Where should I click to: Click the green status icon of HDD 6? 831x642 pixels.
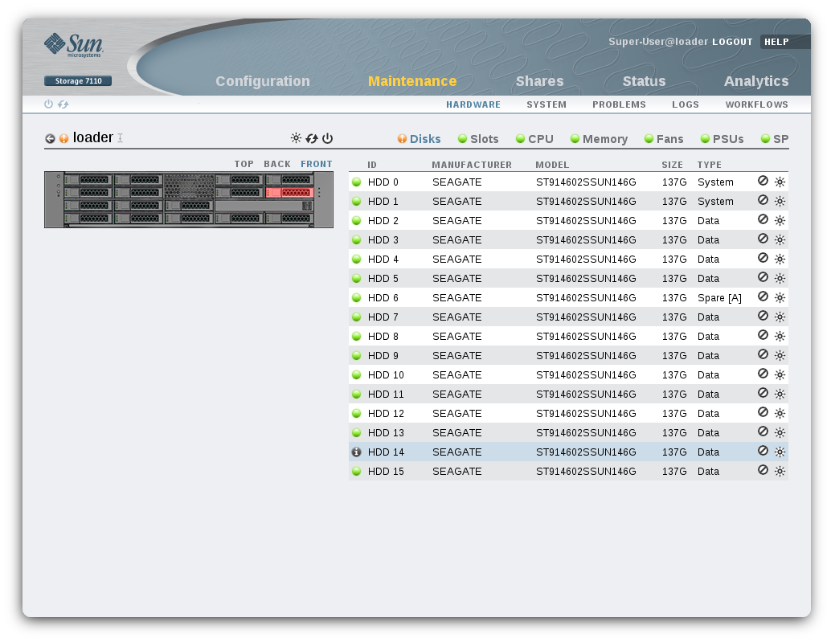coord(357,297)
